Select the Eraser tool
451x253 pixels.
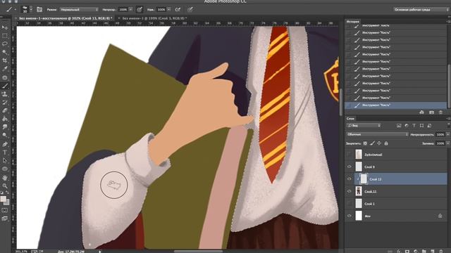pos(5,110)
